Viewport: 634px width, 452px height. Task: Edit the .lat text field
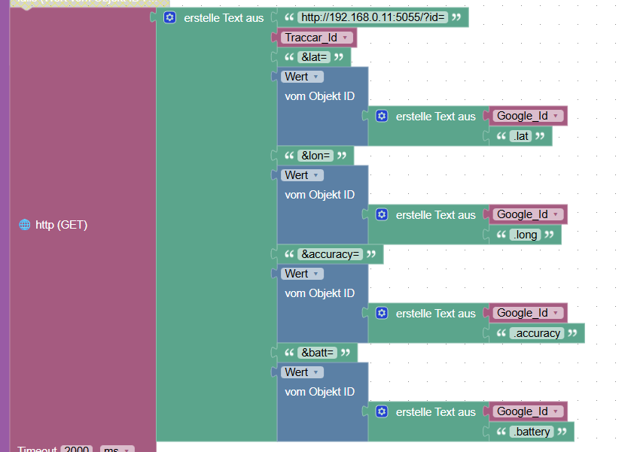tap(521, 136)
